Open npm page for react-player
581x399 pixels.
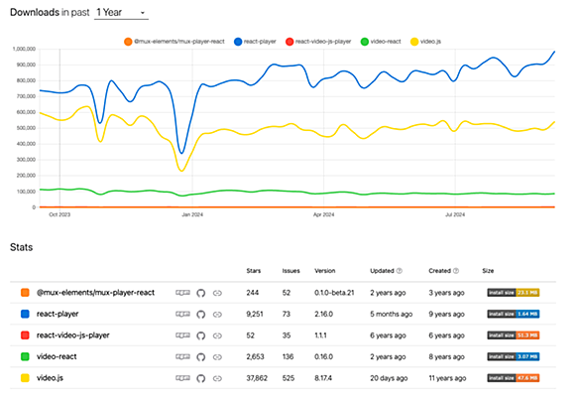coord(182,314)
